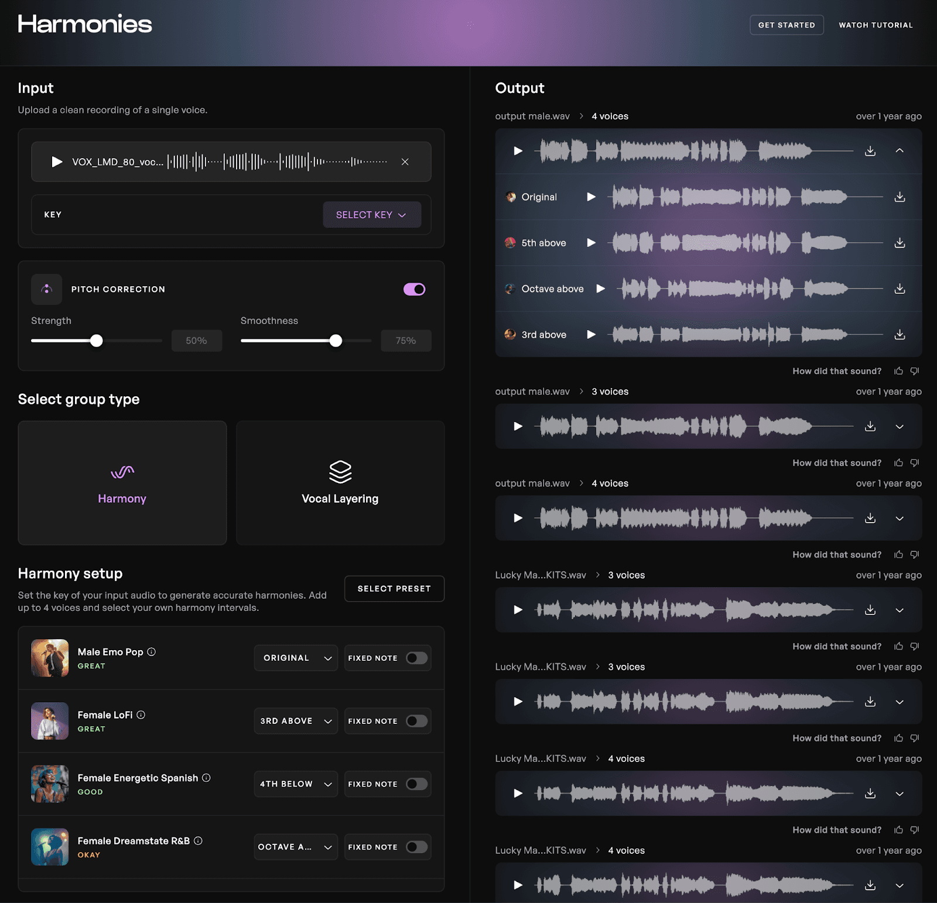Click the Female LoFi voice thumbnail

pyautogui.click(x=50, y=721)
